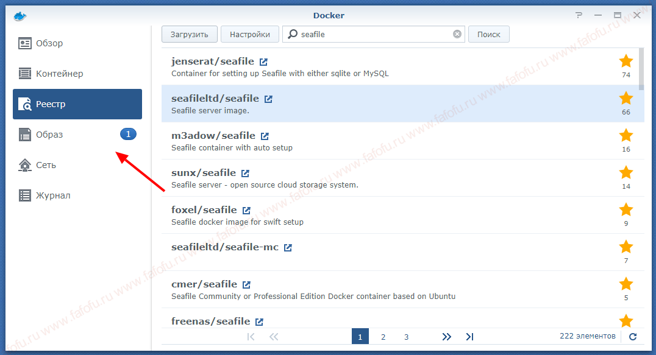The image size is (656, 355).
Task: Open external link for cmer/seafile
Action: (x=247, y=285)
